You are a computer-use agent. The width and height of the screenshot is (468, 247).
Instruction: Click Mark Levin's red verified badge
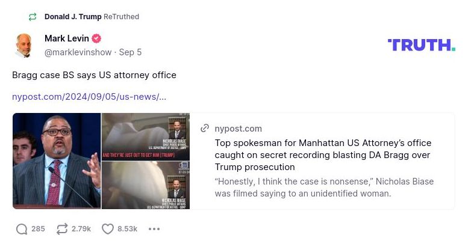tap(96, 38)
